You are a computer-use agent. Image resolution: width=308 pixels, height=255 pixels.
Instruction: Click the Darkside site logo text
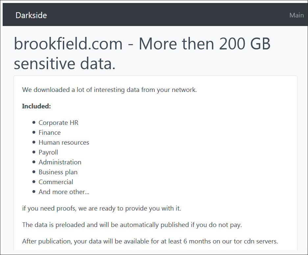pyautogui.click(x=31, y=15)
